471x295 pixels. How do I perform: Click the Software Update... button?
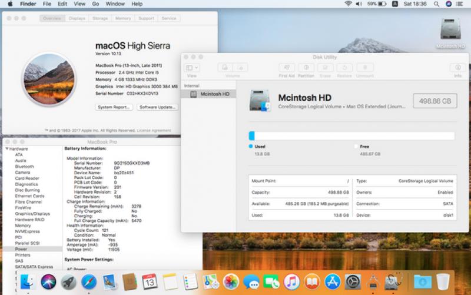point(157,107)
